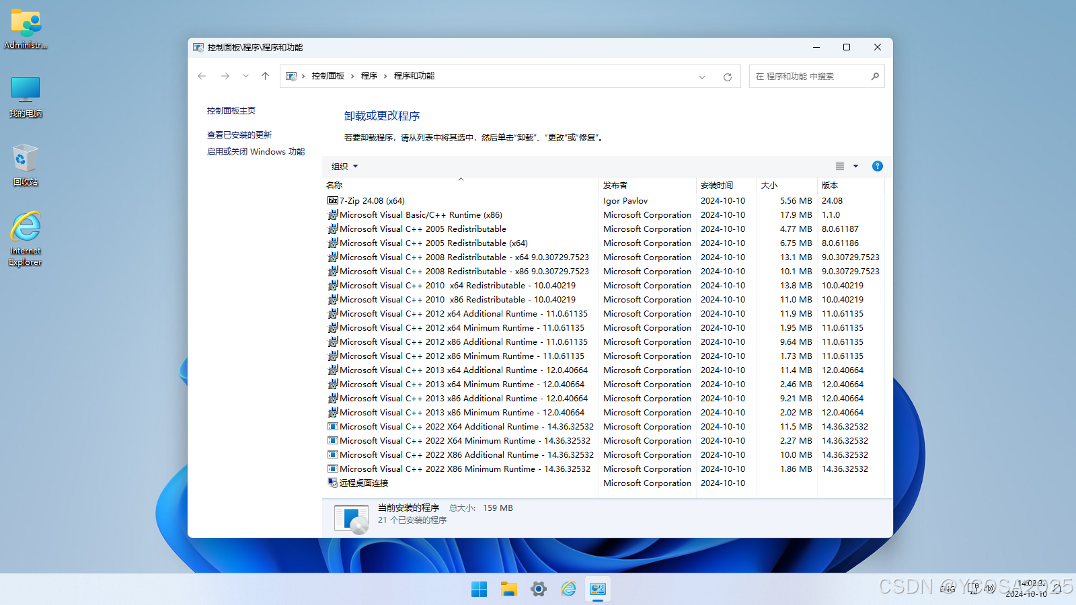This screenshot has height=605, width=1076.
Task: Click the Visual C++ 2022 X64 Additional Runtime icon
Action: pos(332,426)
